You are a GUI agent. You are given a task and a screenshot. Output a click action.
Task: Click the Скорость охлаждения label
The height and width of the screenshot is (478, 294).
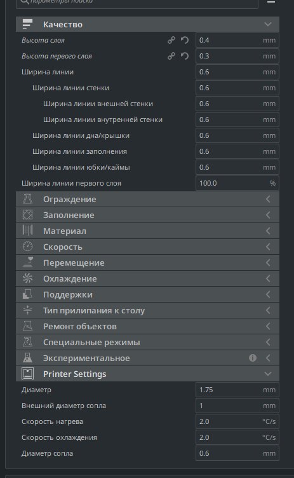(60, 437)
